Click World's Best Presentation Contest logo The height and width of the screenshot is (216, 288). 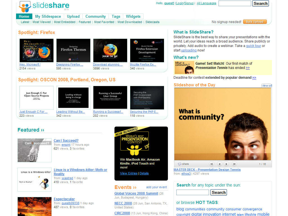(x=135, y=143)
